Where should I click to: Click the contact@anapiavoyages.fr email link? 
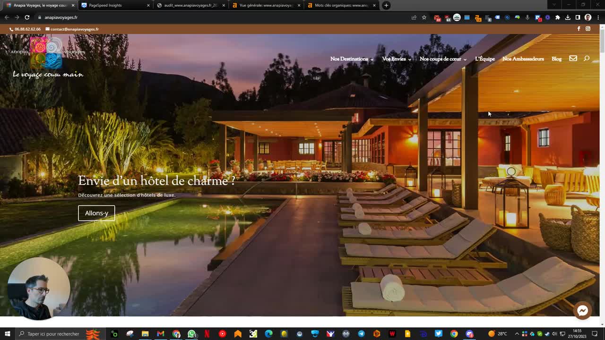(x=74, y=29)
